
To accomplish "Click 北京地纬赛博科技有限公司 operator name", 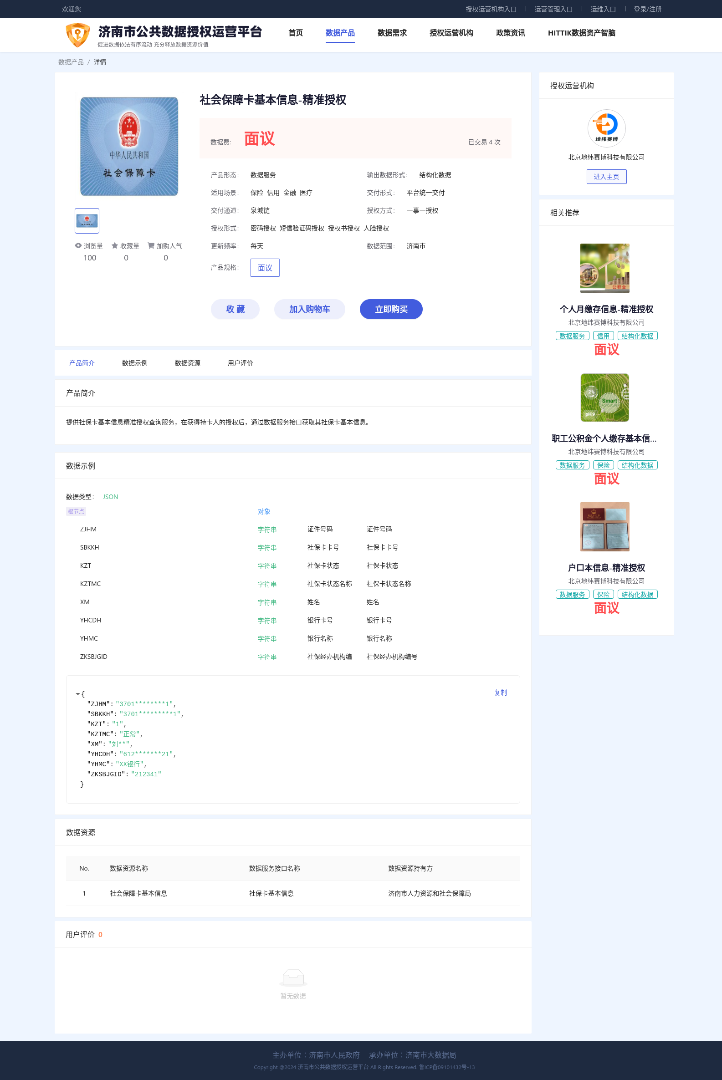I will (x=606, y=158).
